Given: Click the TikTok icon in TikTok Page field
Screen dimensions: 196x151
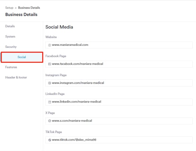Looking at the screenshot, I should tap(49, 140).
